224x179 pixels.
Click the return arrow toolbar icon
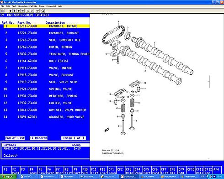pos(37,11)
